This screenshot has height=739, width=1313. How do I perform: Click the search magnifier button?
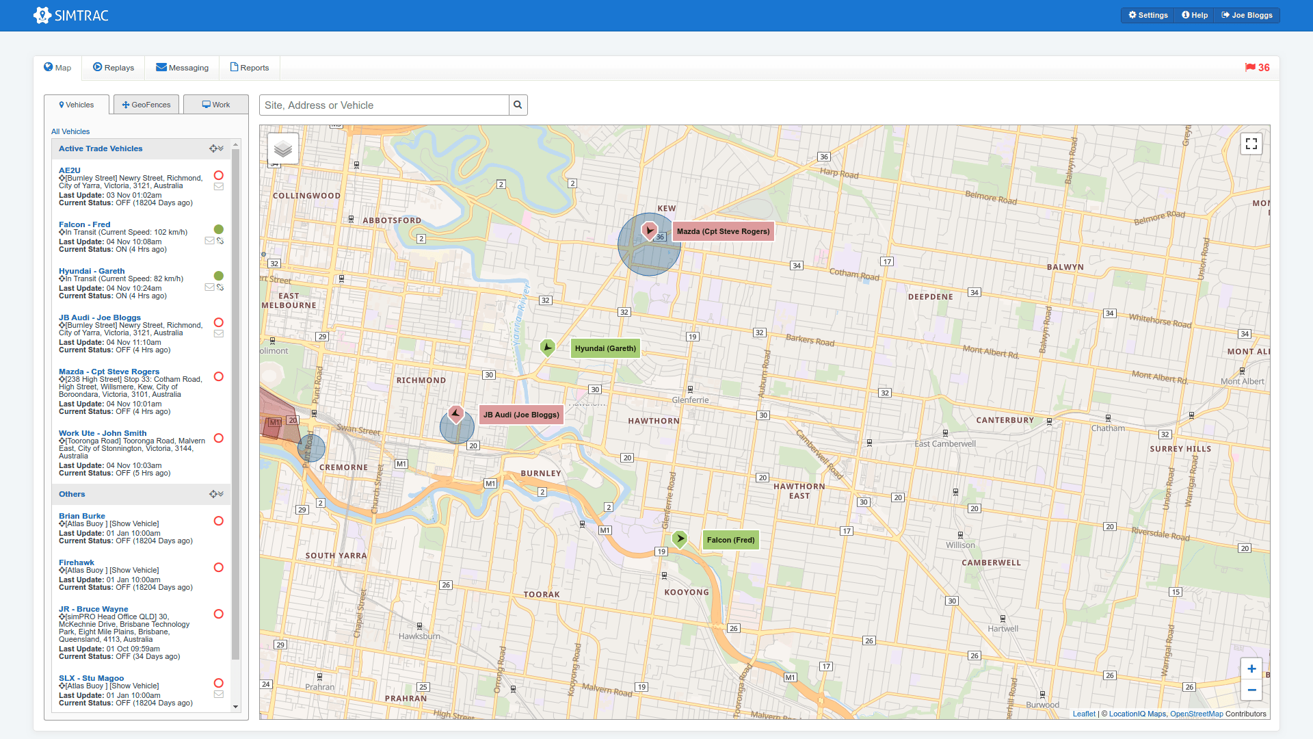[518, 105]
